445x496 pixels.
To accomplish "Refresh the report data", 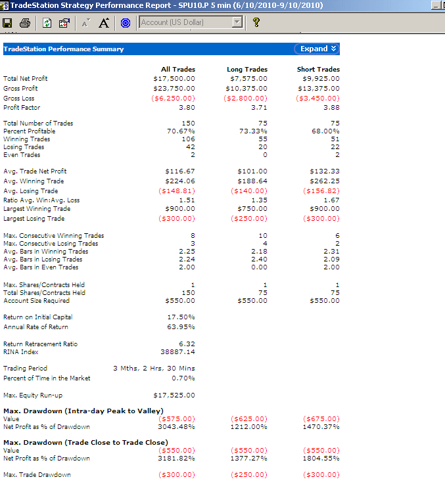I will (47, 23).
